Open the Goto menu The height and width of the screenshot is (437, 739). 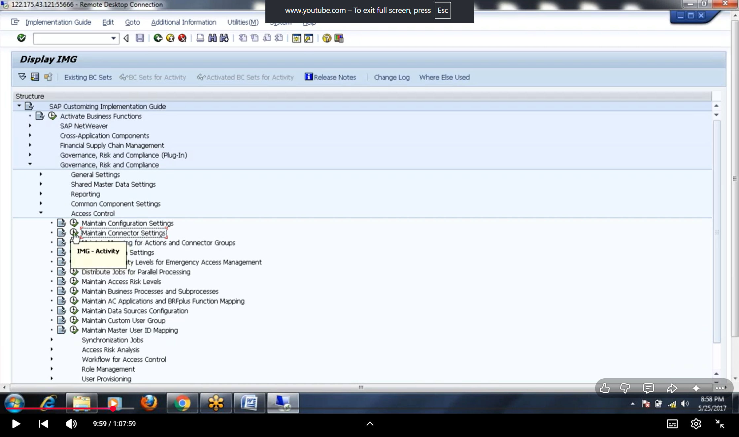pyautogui.click(x=132, y=22)
